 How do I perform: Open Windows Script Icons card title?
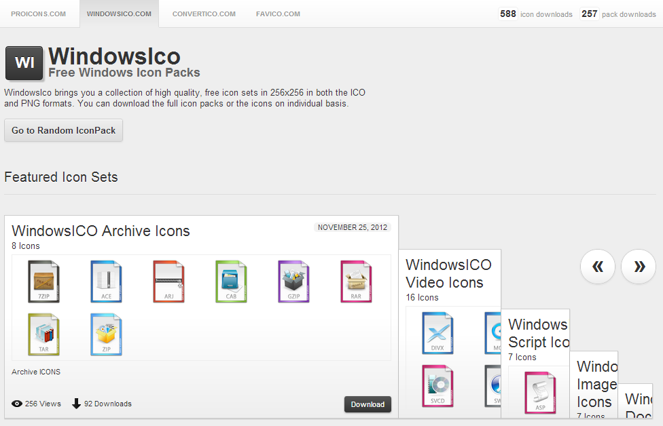[539, 333]
